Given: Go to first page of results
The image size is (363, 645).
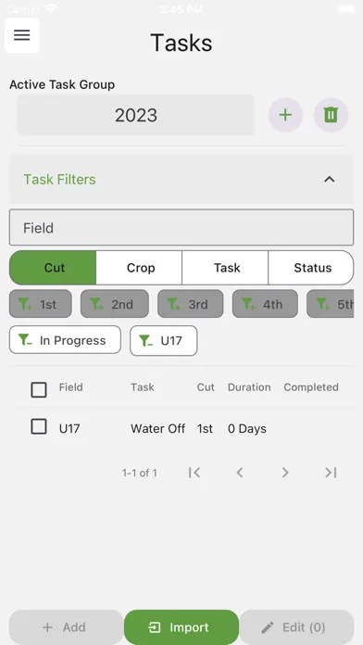Looking at the screenshot, I should click(x=194, y=473).
